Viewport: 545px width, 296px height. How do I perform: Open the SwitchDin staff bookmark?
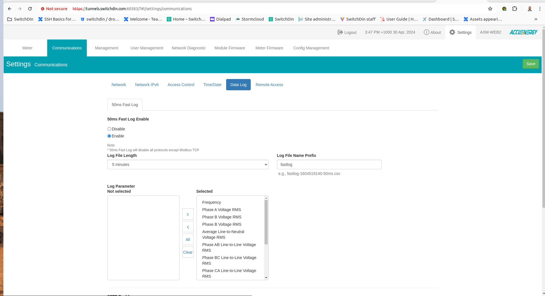(358, 19)
